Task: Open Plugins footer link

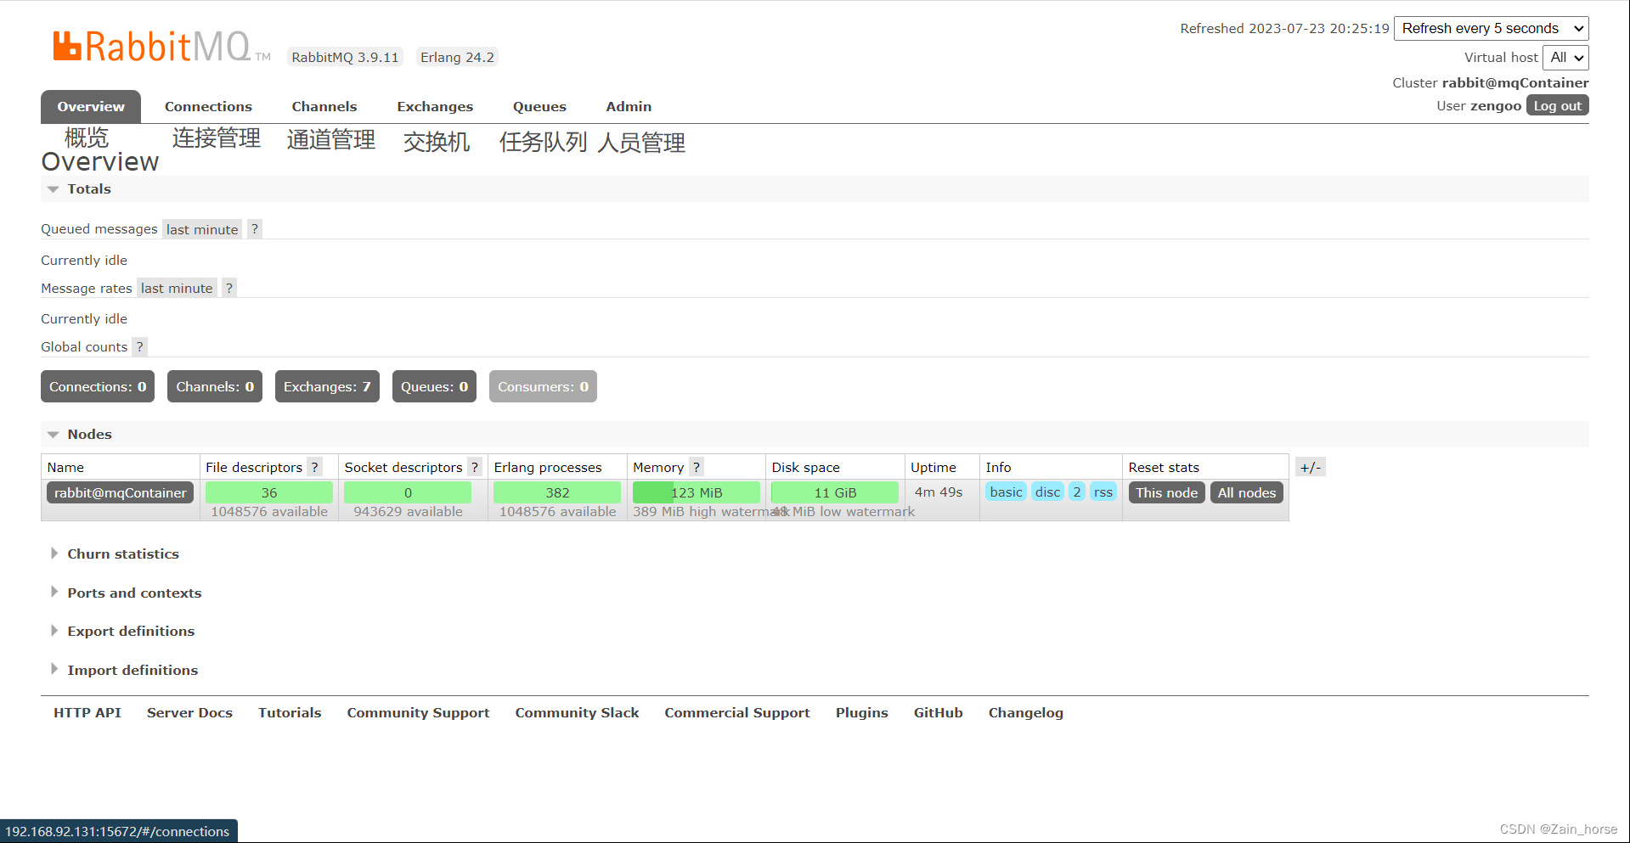Action: point(861,712)
